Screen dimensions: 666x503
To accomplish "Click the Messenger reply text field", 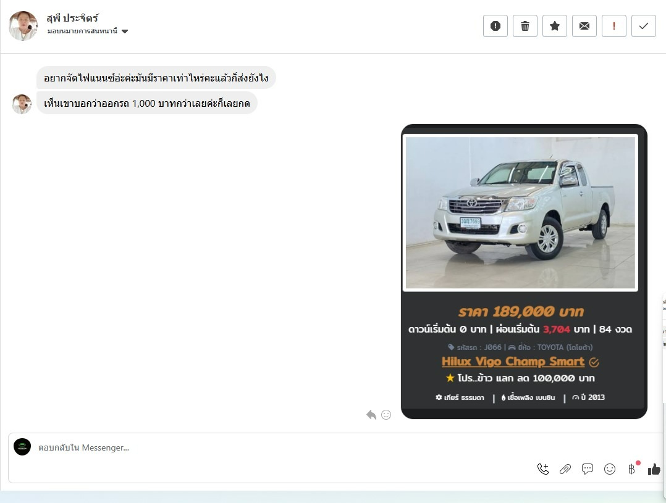I will pos(278,447).
